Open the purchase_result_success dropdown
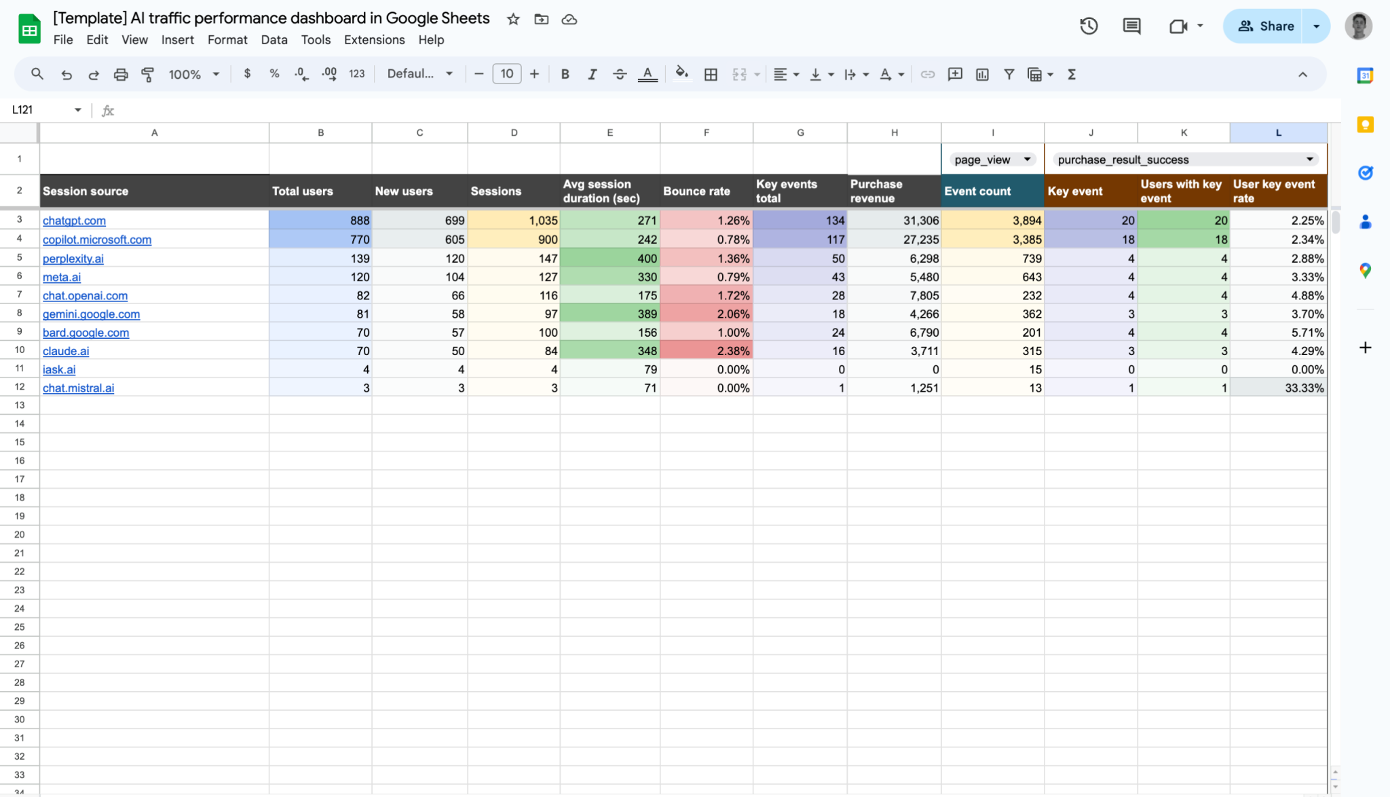1390x797 pixels. click(x=1311, y=159)
